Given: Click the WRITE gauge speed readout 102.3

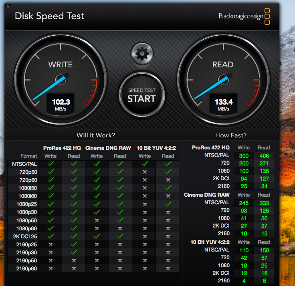Looking at the screenshot, I should pos(61,102).
